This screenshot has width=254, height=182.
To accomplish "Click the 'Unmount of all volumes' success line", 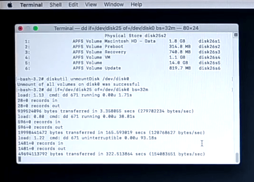I will coord(78,84).
